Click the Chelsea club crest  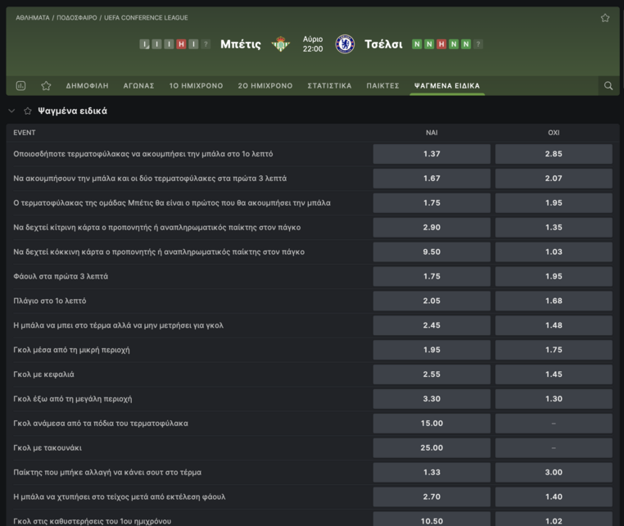(x=345, y=43)
